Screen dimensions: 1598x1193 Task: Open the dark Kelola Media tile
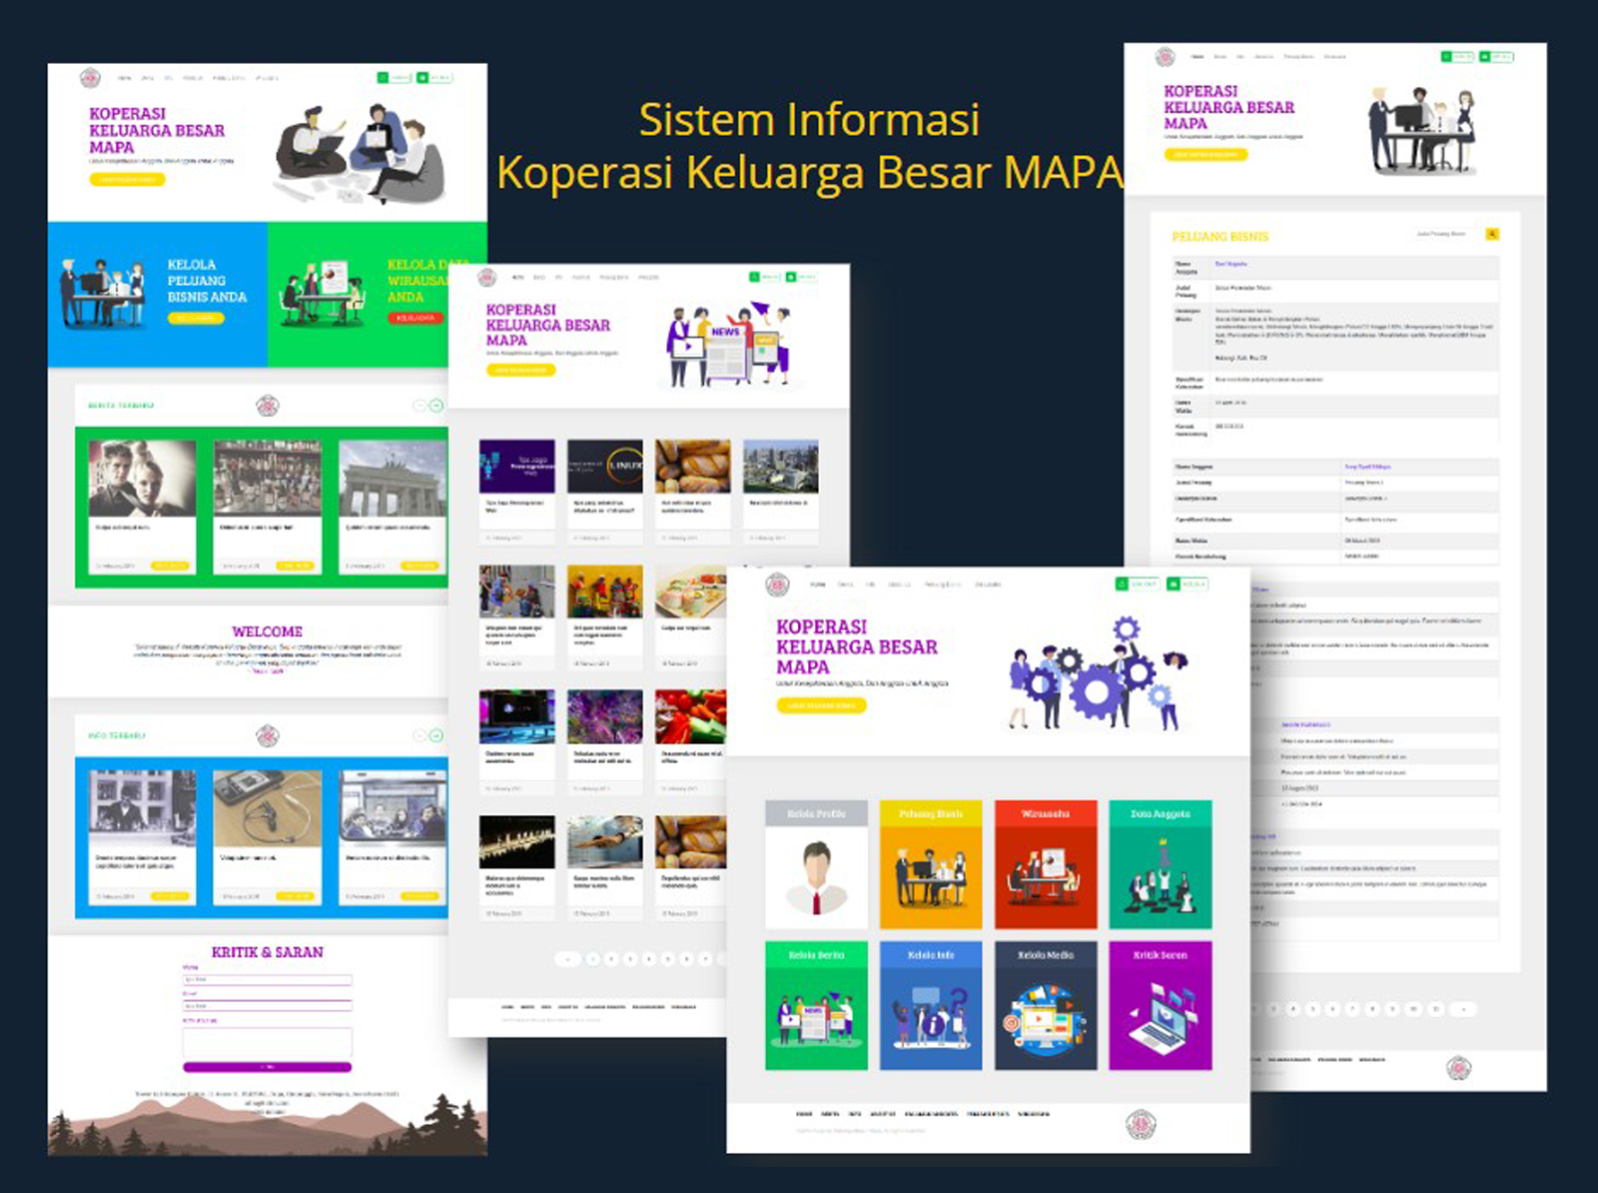point(1045,1006)
